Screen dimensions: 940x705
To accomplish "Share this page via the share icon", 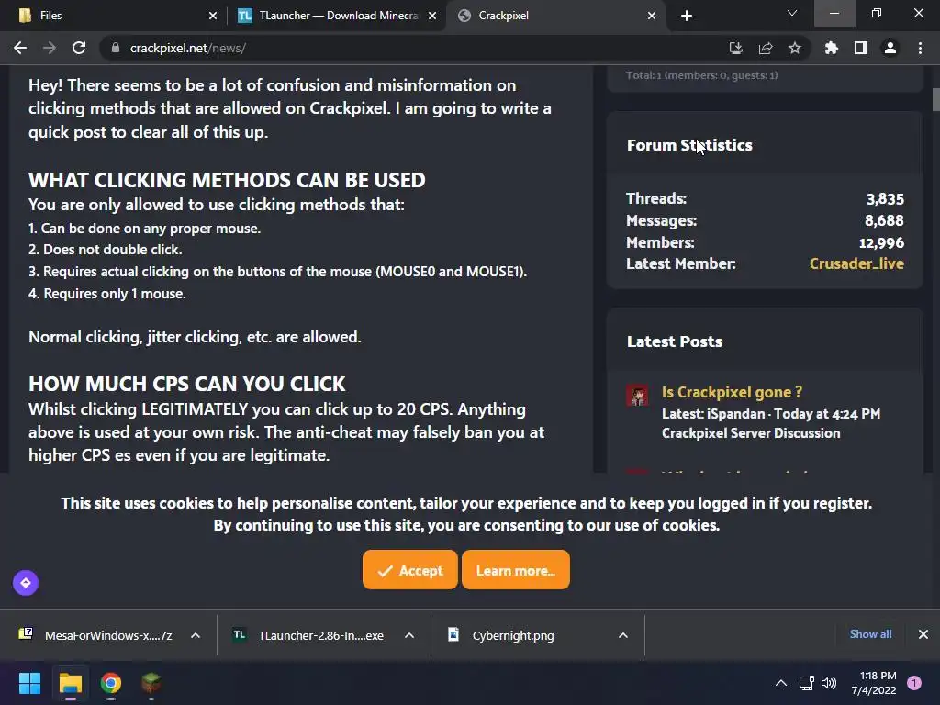I will (x=765, y=48).
